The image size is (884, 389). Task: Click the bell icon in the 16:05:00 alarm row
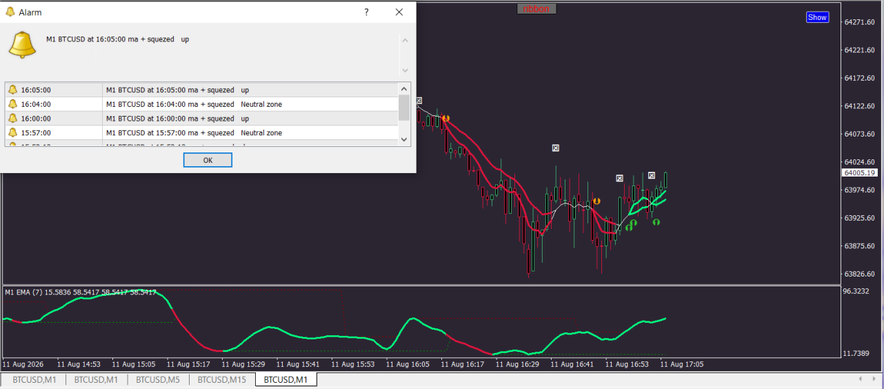(x=12, y=90)
